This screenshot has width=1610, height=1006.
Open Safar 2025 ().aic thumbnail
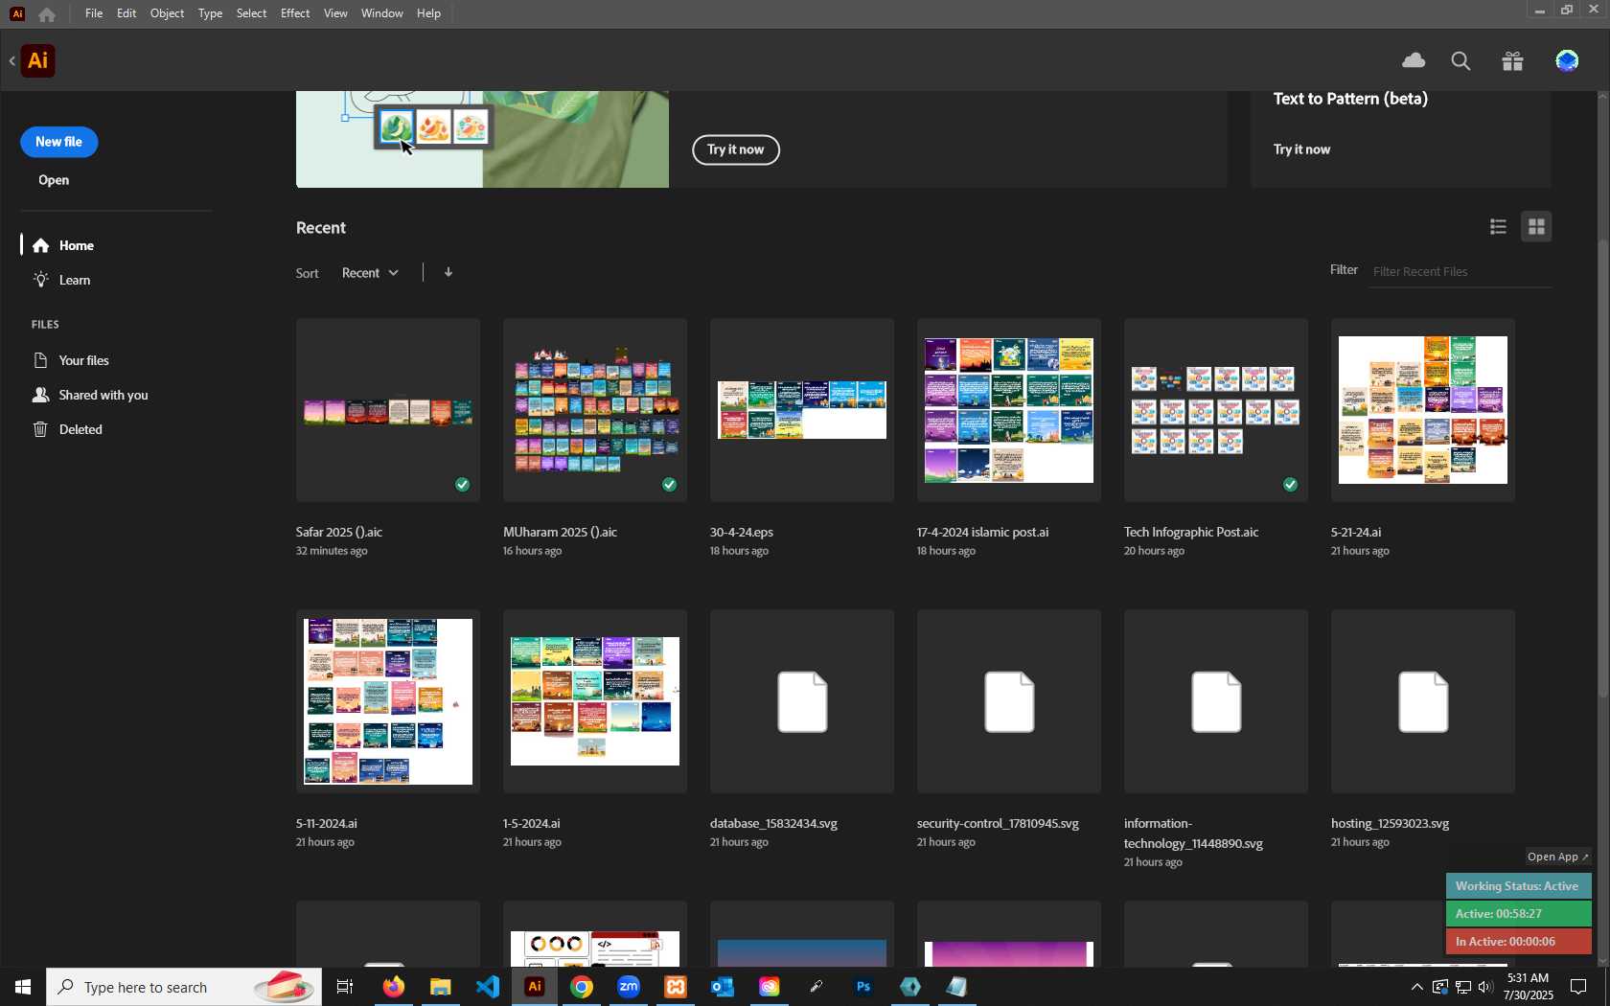pos(388,410)
